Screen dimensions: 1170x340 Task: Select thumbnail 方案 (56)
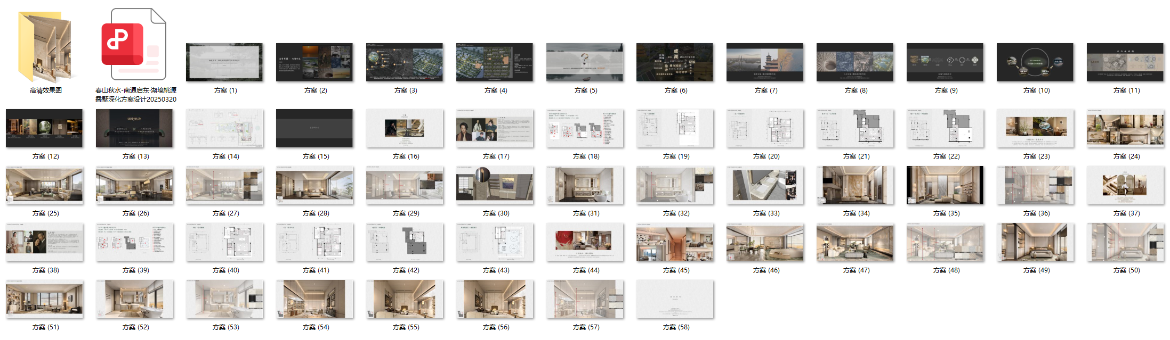point(495,299)
